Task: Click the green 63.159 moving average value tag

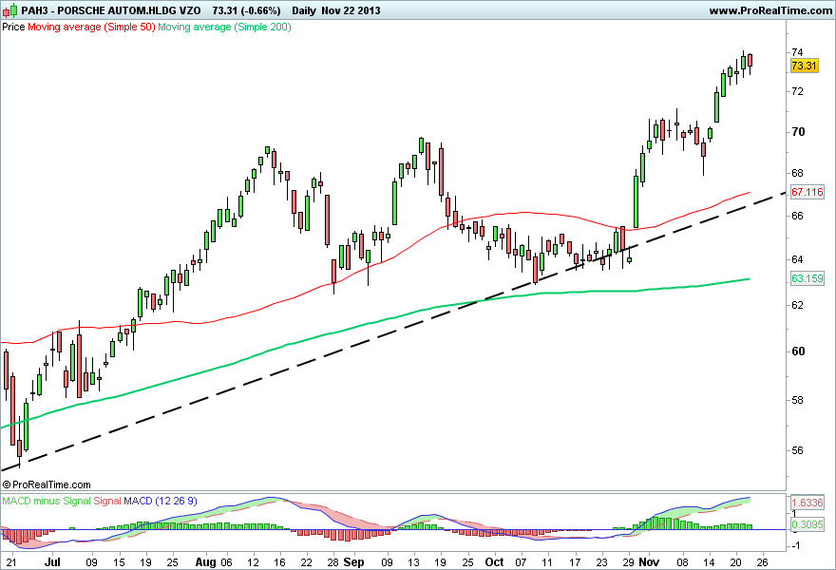Action: pyautogui.click(x=807, y=278)
